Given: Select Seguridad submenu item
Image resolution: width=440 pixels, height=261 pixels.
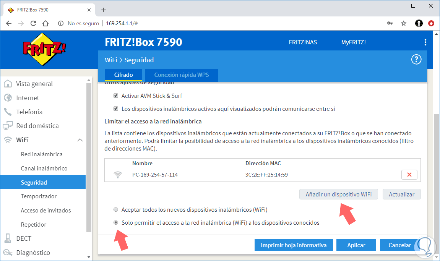Looking at the screenshot, I should click(43, 182).
